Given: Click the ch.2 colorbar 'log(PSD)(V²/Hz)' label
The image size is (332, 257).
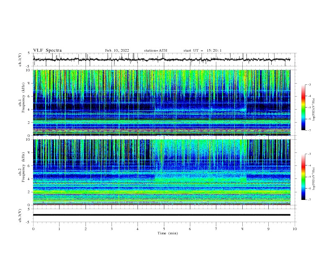Looking at the screenshot, I should coord(314,179).
